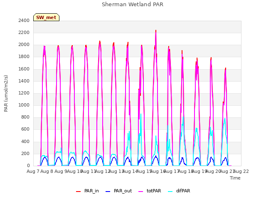Click the Aug 14 x-axis tick label
The width and height of the screenshot is (266, 199).
coord(130,171)
